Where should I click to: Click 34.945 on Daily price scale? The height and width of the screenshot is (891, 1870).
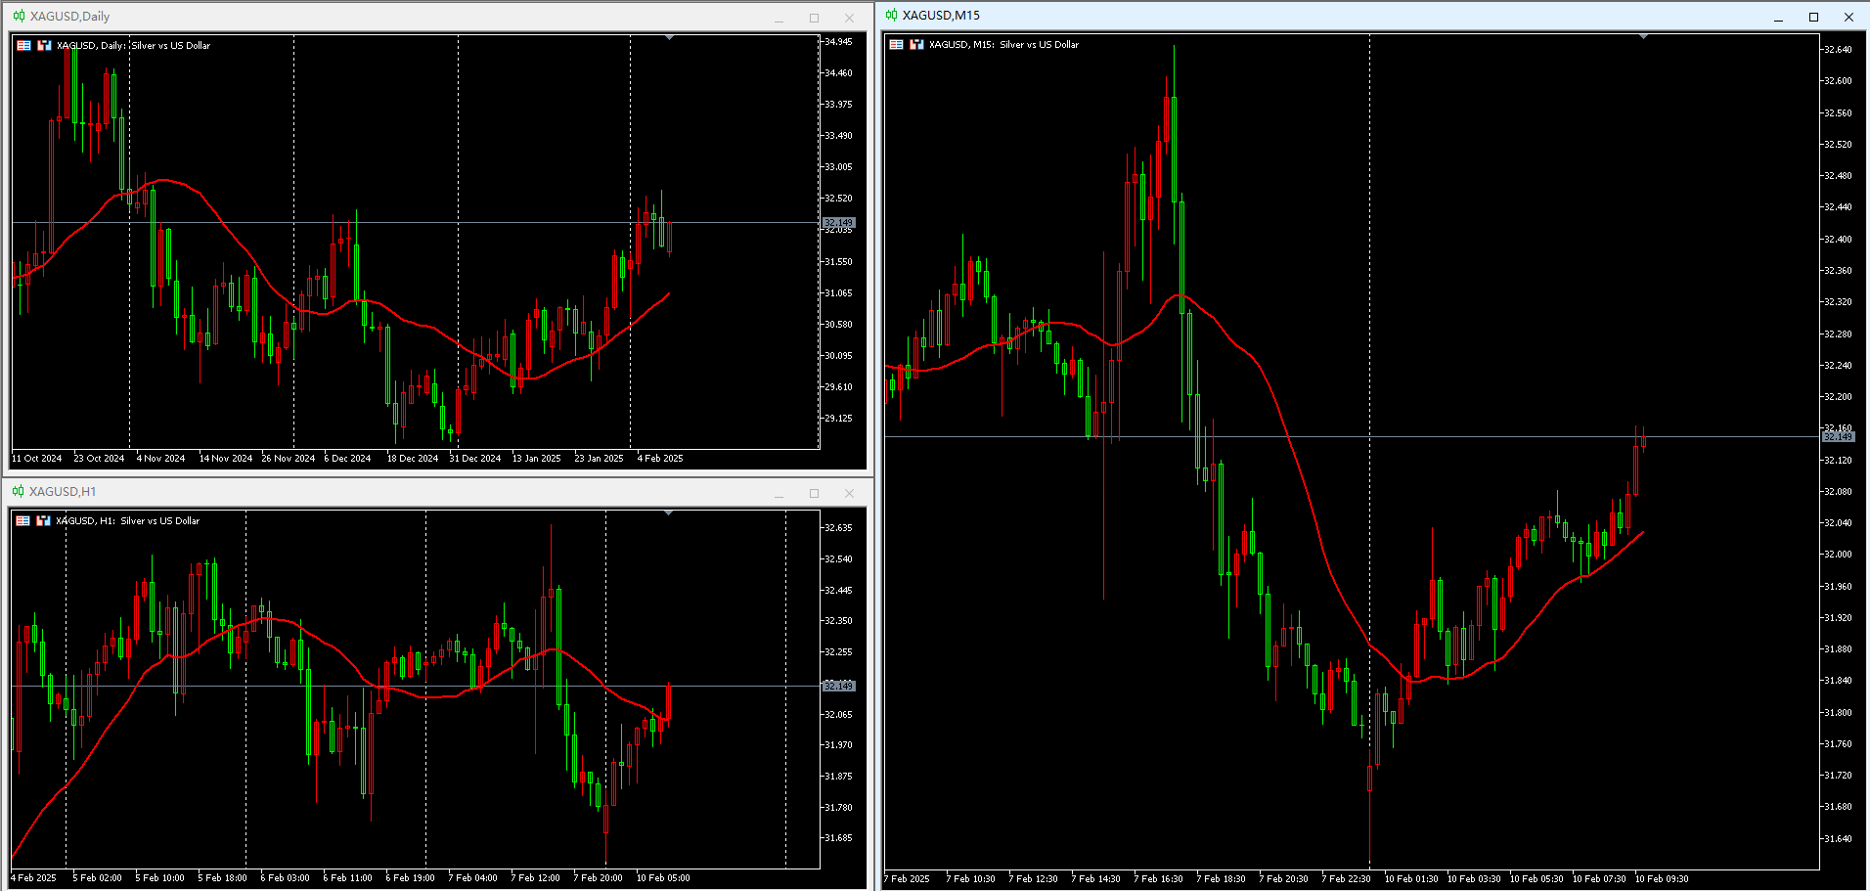[x=838, y=41]
